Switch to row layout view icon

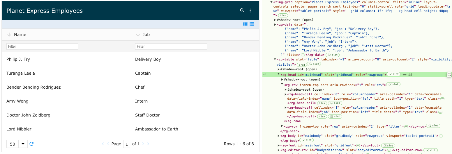tap(252, 24)
